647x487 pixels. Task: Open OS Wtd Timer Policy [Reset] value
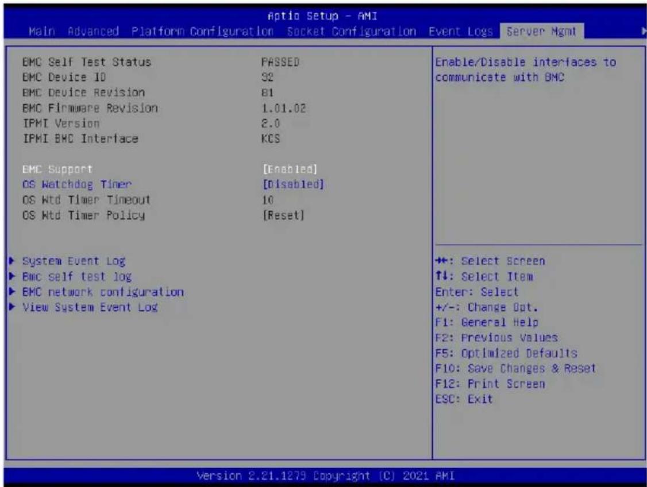(x=283, y=215)
